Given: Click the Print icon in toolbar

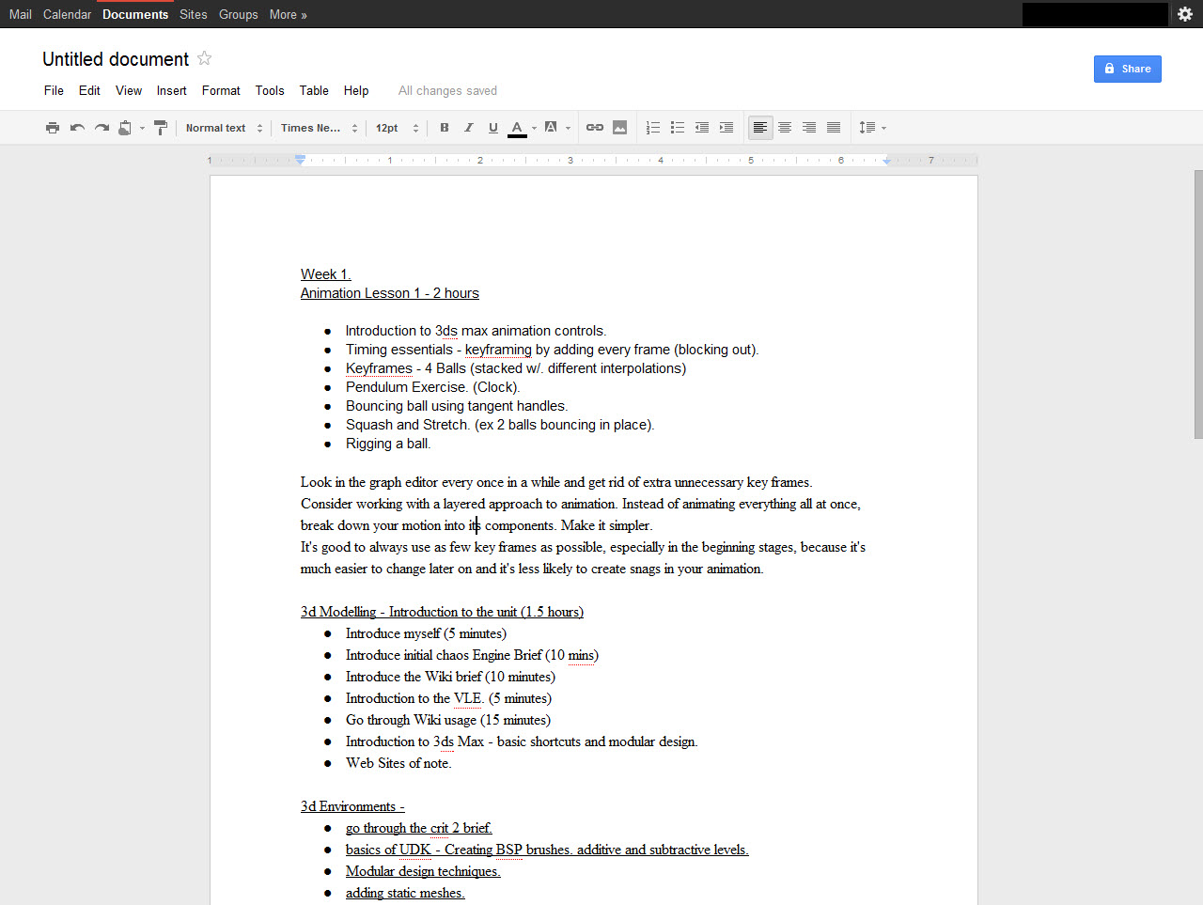Looking at the screenshot, I should (53, 128).
